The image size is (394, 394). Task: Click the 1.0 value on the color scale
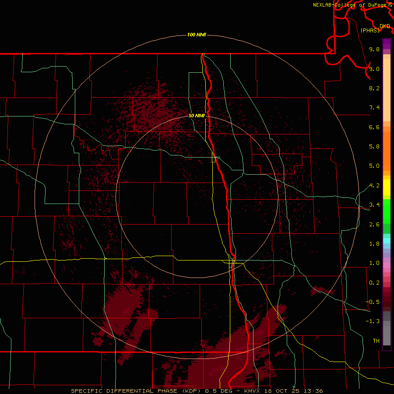(374, 263)
